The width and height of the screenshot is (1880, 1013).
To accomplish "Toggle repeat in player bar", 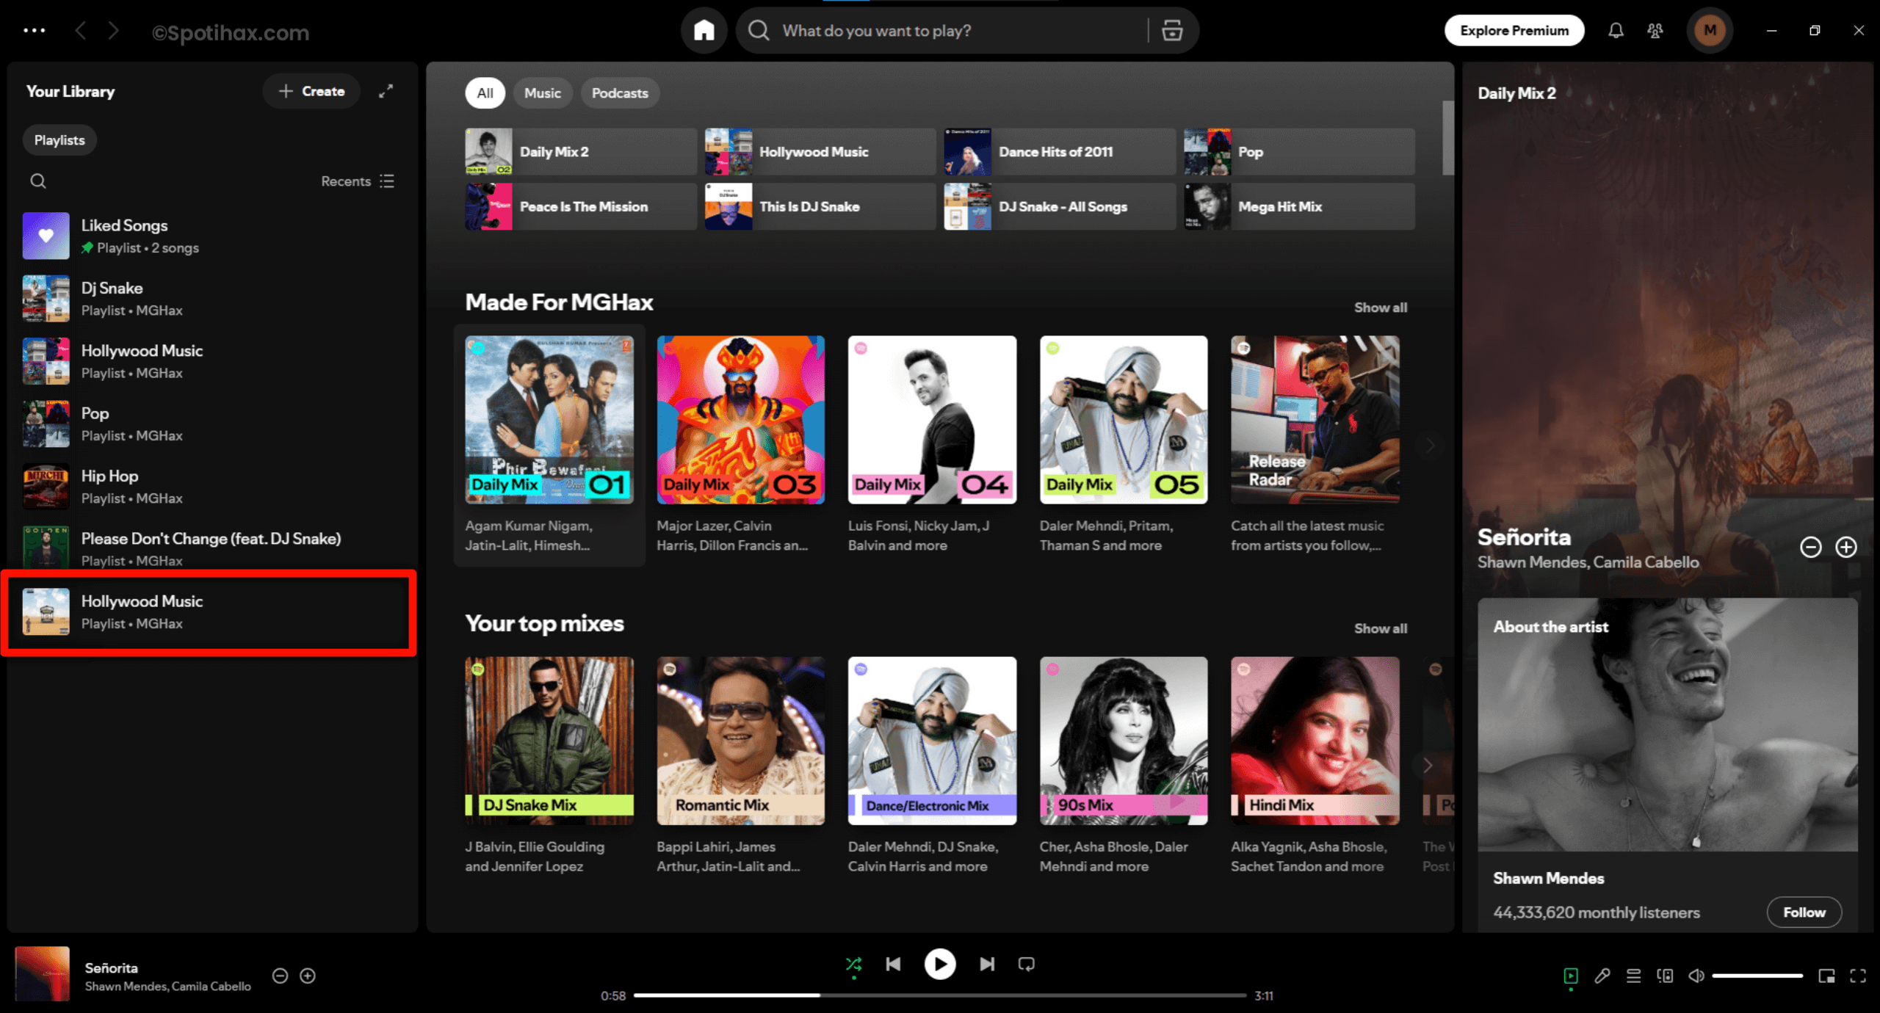I will pos(1027,964).
